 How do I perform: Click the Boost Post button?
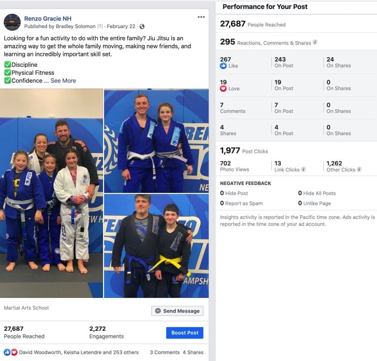click(184, 333)
